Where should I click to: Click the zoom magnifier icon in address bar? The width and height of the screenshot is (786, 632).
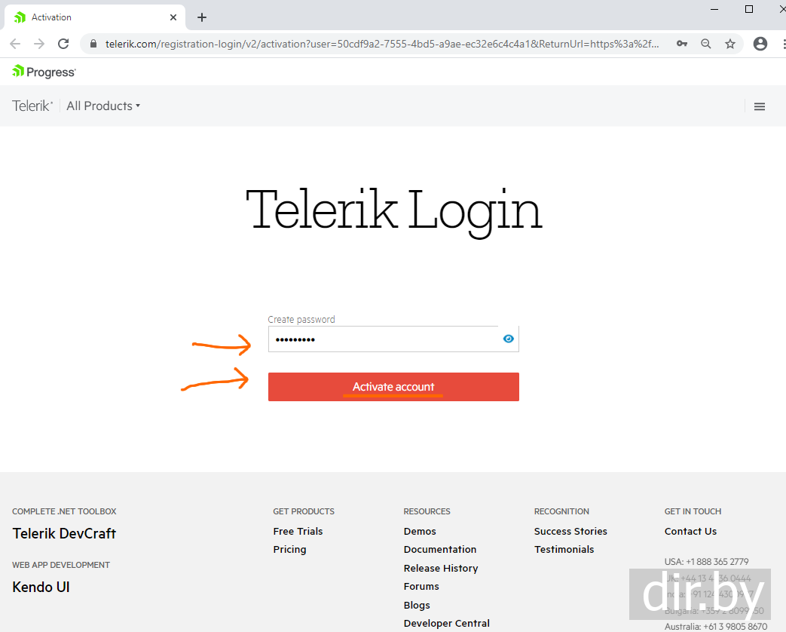(x=706, y=44)
